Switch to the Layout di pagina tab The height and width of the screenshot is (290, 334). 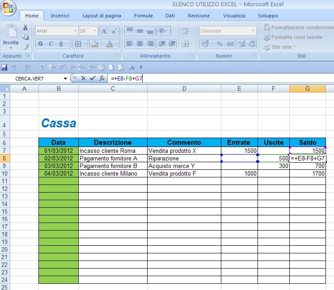click(x=102, y=16)
